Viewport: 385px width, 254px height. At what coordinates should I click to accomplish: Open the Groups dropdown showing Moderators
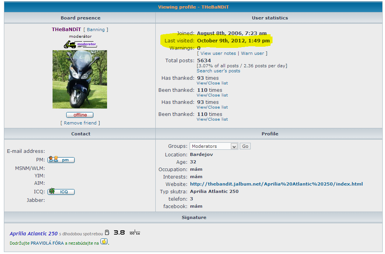tap(213, 146)
